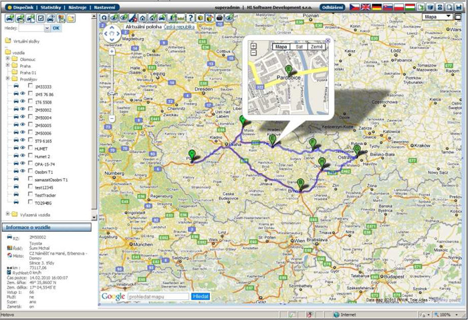Zoom in using the map plus button
Viewport: 468px width, 320px height.
[x=112, y=51]
